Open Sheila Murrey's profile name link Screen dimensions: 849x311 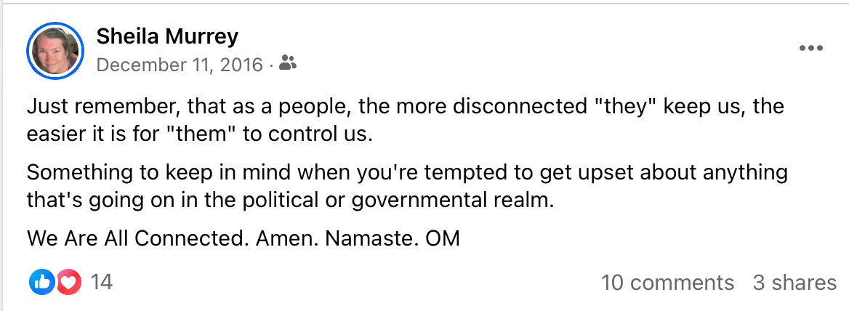click(167, 36)
